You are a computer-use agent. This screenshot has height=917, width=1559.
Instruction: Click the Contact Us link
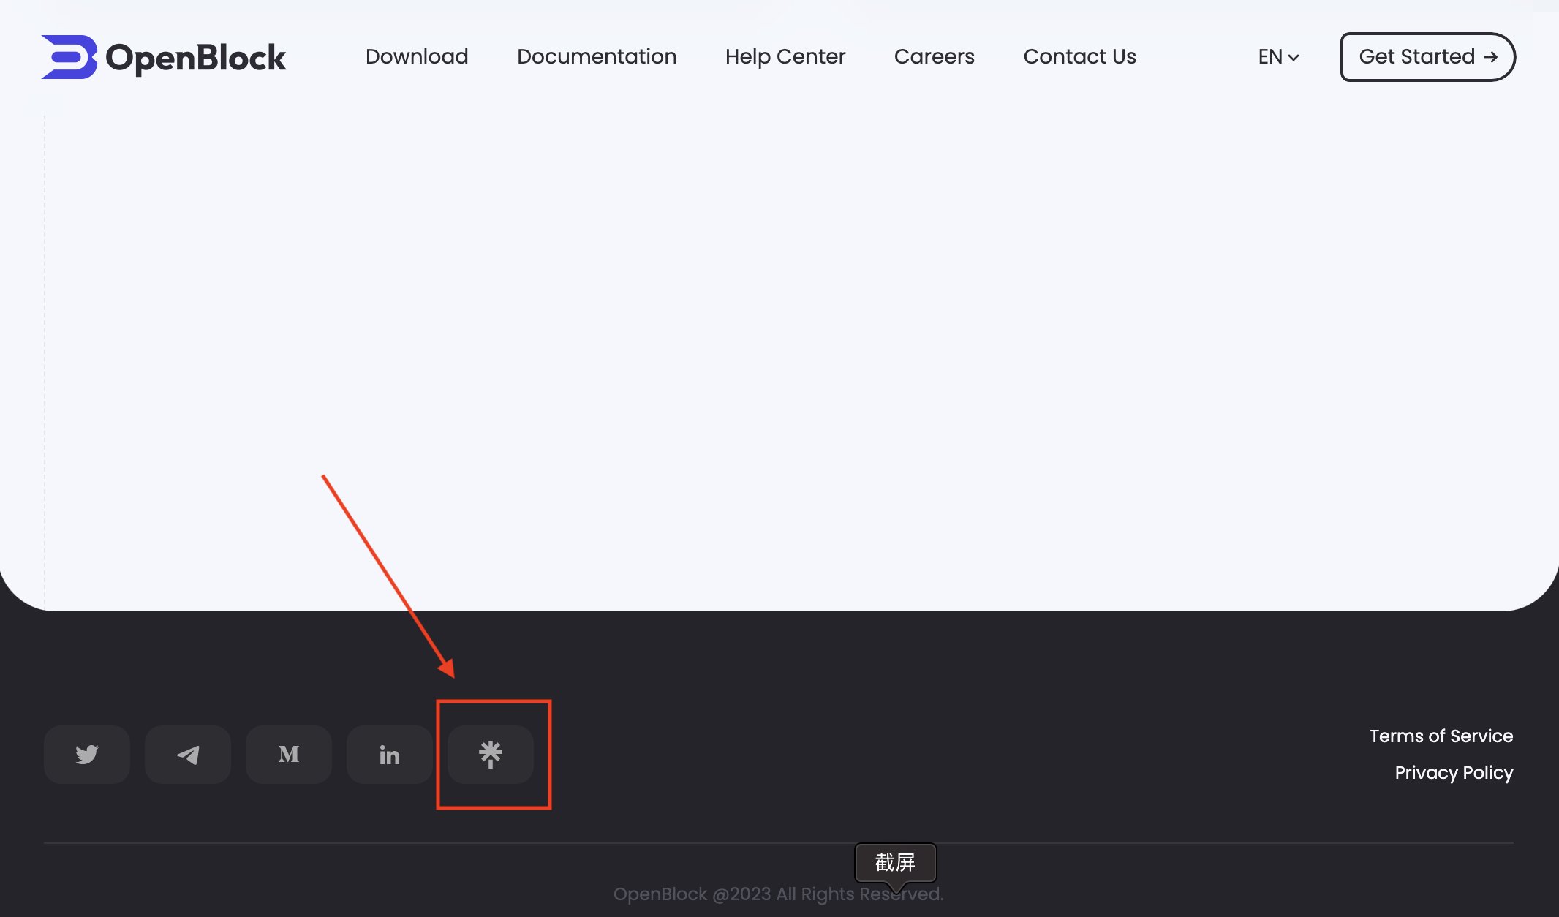pyautogui.click(x=1080, y=56)
